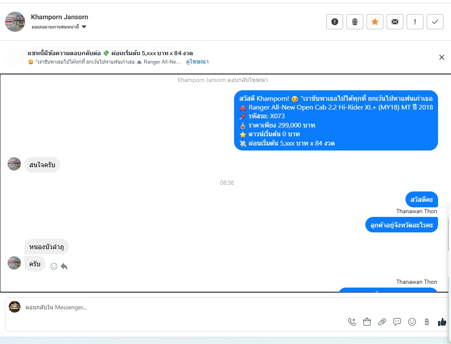Screen dimensions: 451x344
Task: Open emoji picker in reply toolbar
Action: [x=412, y=322]
